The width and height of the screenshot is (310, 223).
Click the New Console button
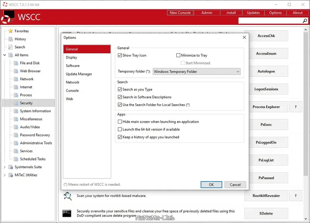[x=180, y=13]
